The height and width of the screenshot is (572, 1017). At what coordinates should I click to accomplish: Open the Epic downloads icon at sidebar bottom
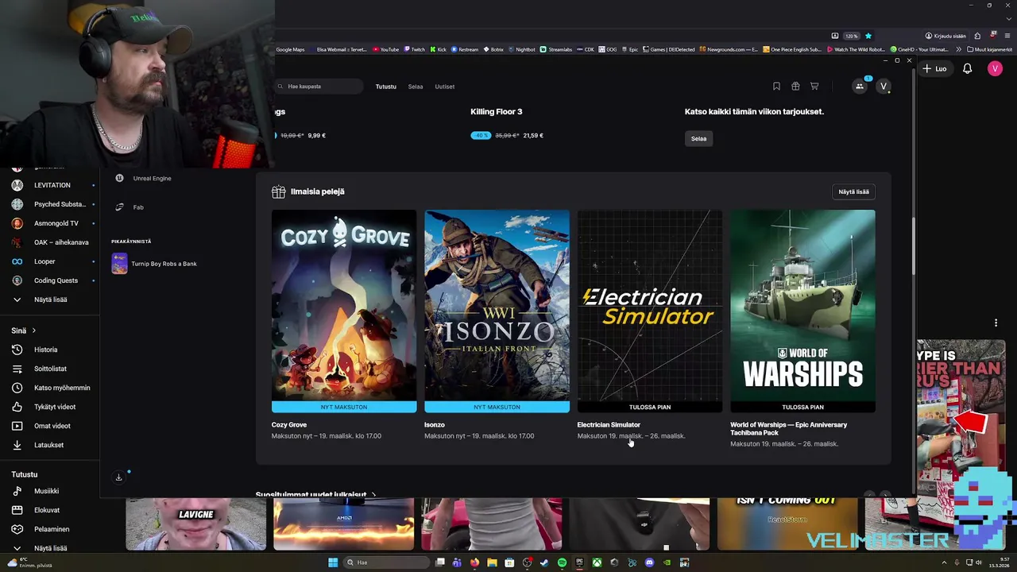[x=119, y=477]
